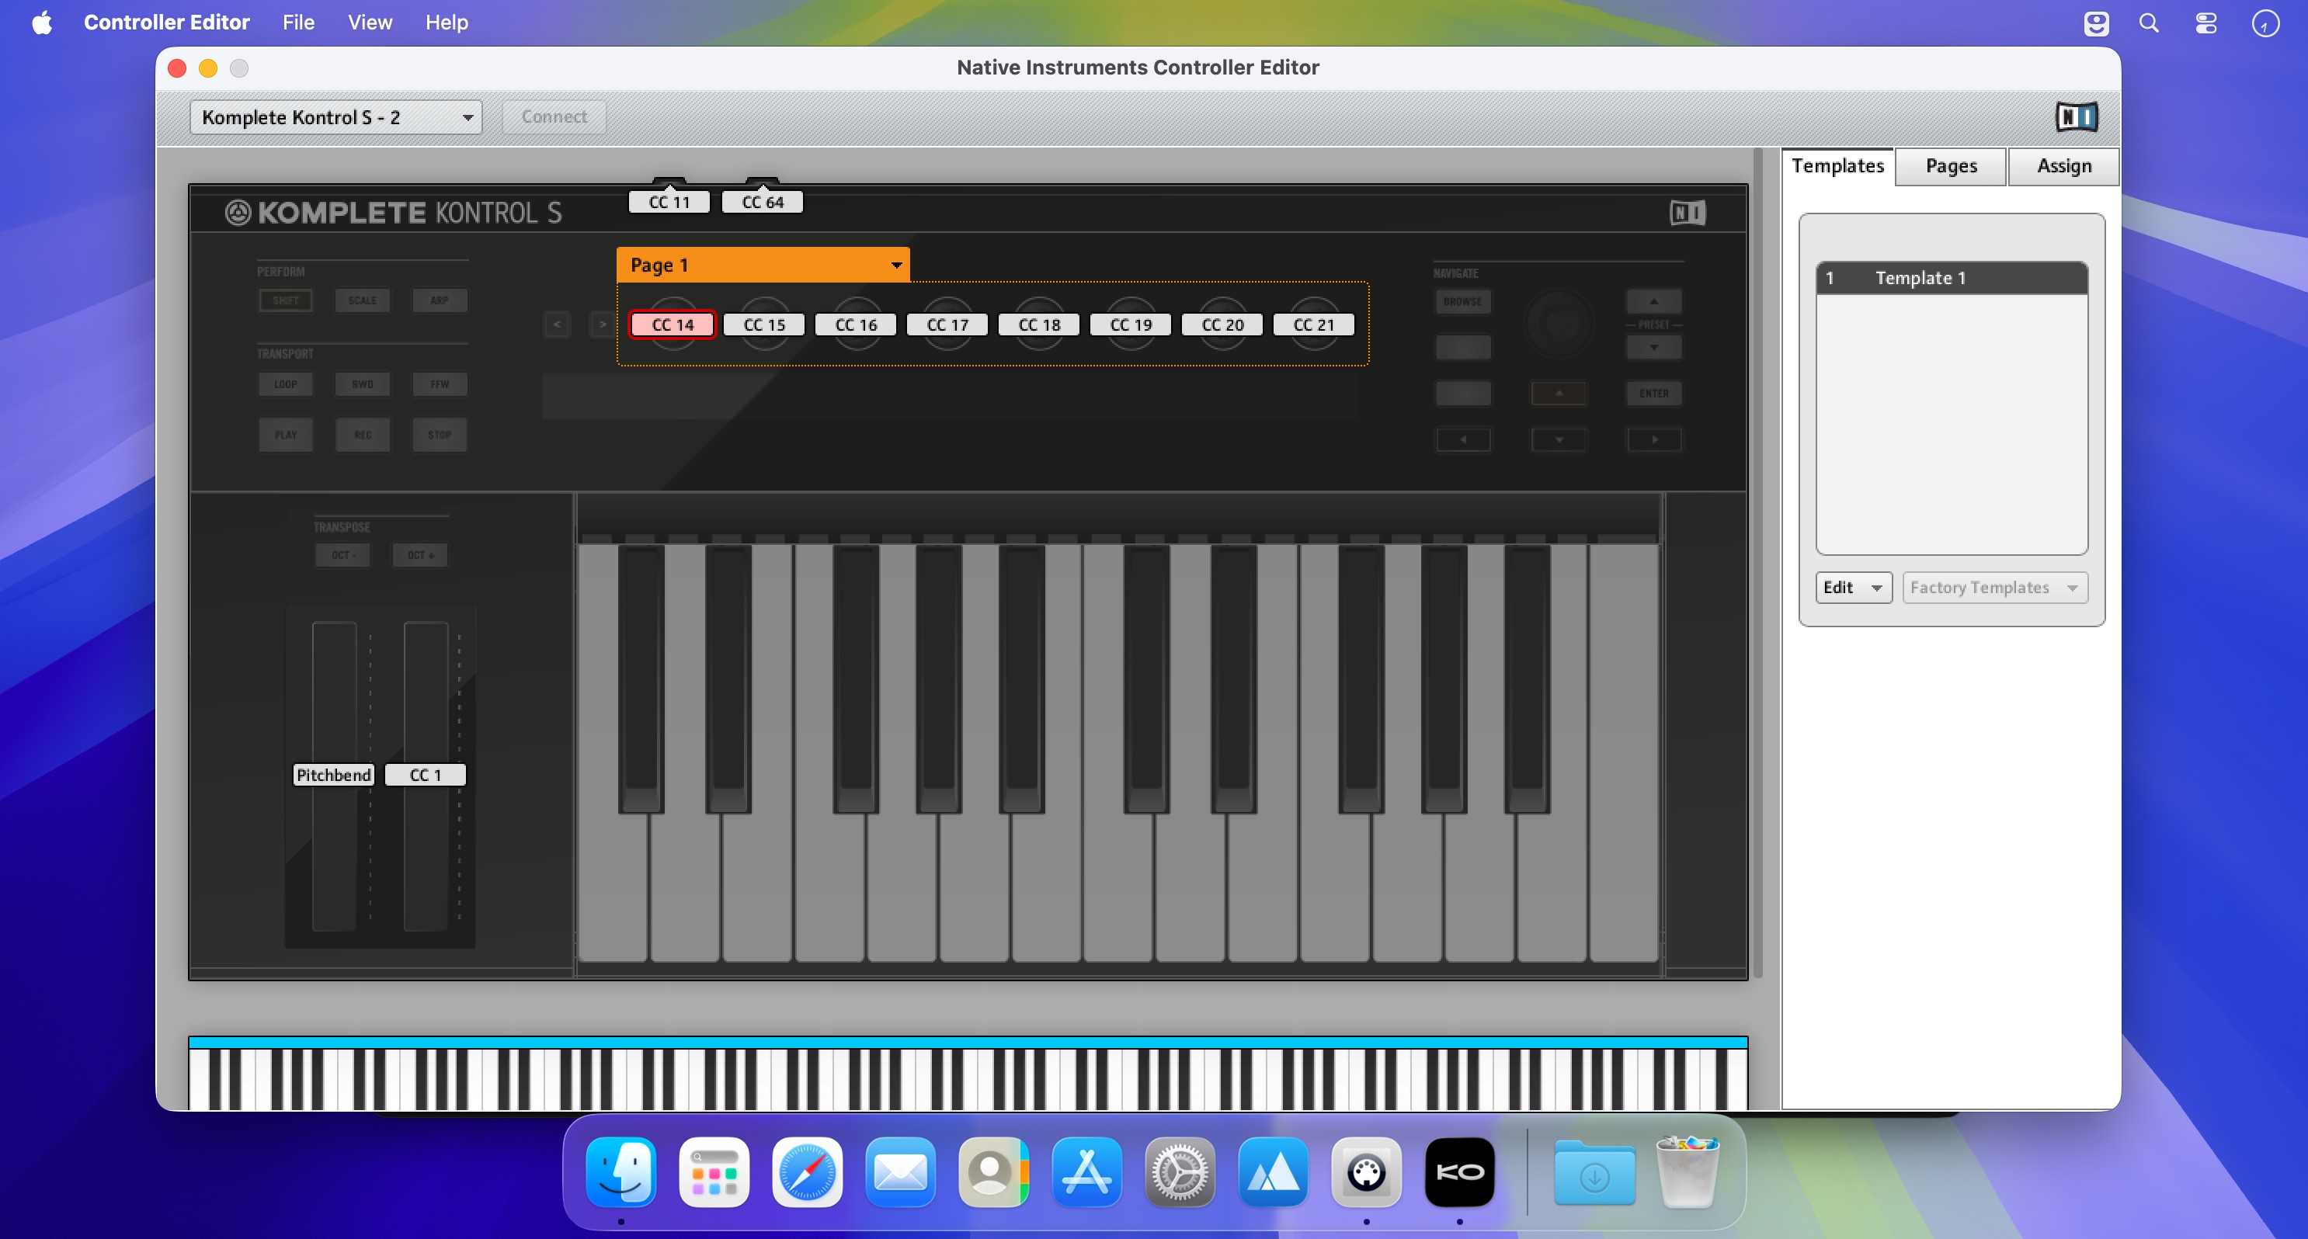The width and height of the screenshot is (2308, 1239).
Task: Open the View menu
Action: (x=370, y=23)
